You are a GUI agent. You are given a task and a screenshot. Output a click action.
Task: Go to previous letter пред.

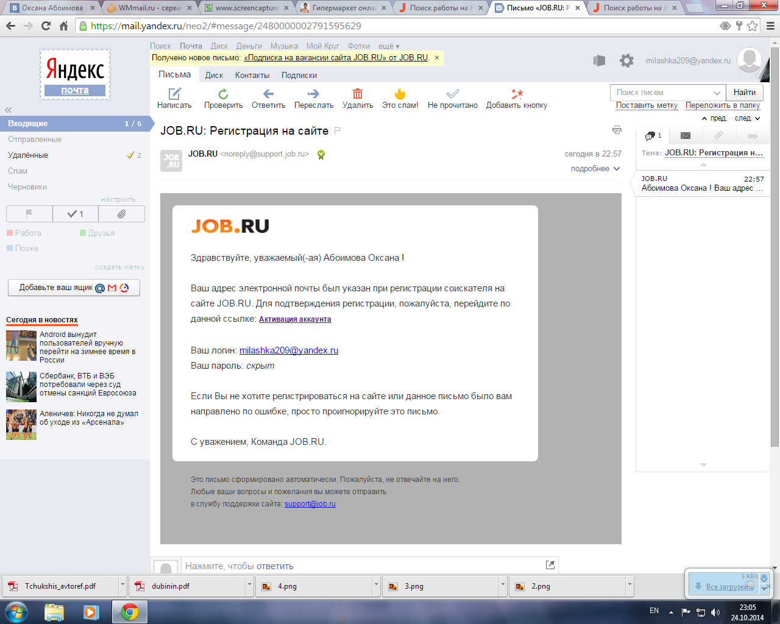coord(715,118)
